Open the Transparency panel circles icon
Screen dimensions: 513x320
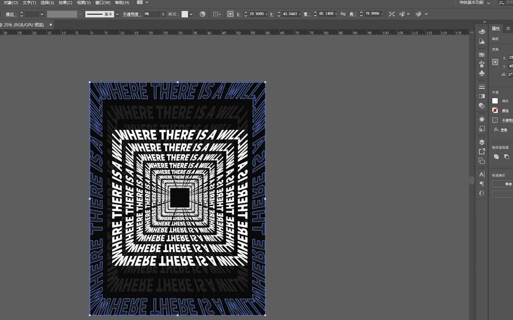[x=482, y=106]
